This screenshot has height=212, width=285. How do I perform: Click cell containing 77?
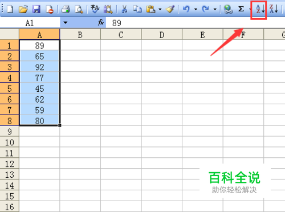pyautogui.click(x=39, y=78)
